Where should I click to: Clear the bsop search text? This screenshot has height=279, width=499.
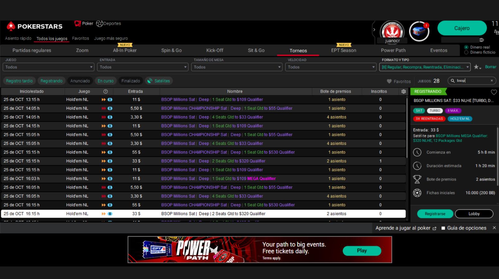coord(492,81)
